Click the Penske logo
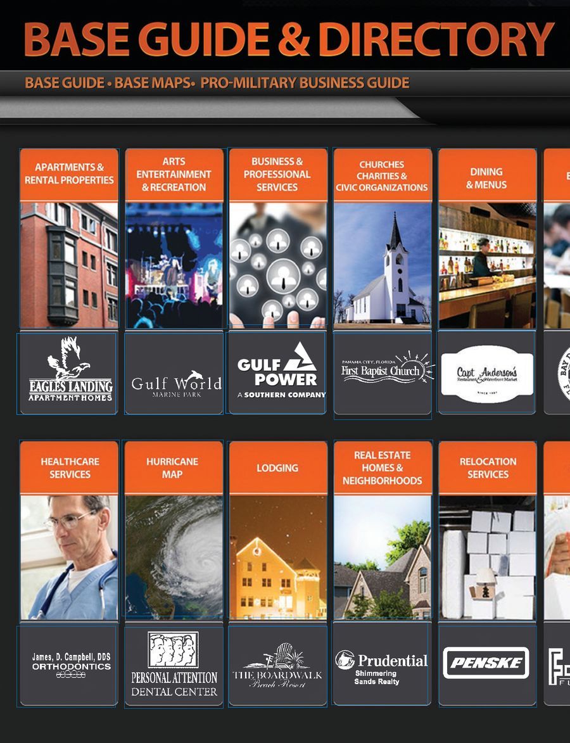The image size is (570, 743). click(x=486, y=663)
